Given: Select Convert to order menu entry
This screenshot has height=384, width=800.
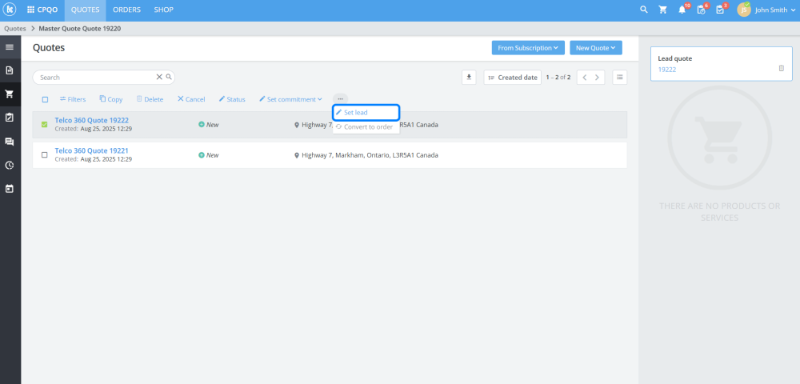Looking at the screenshot, I should click(366, 127).
